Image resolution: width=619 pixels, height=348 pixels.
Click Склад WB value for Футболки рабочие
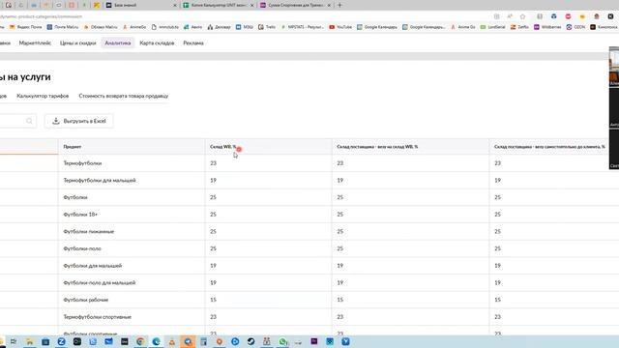(x=213, y=300)
